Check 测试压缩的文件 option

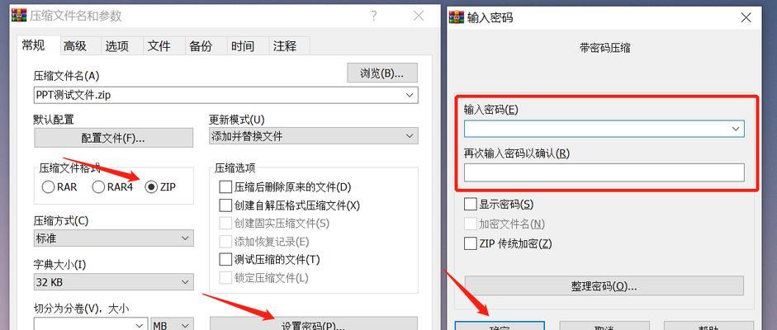(225, 259)
